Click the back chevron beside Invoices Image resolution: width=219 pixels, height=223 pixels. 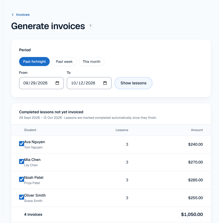click(13, 15)
